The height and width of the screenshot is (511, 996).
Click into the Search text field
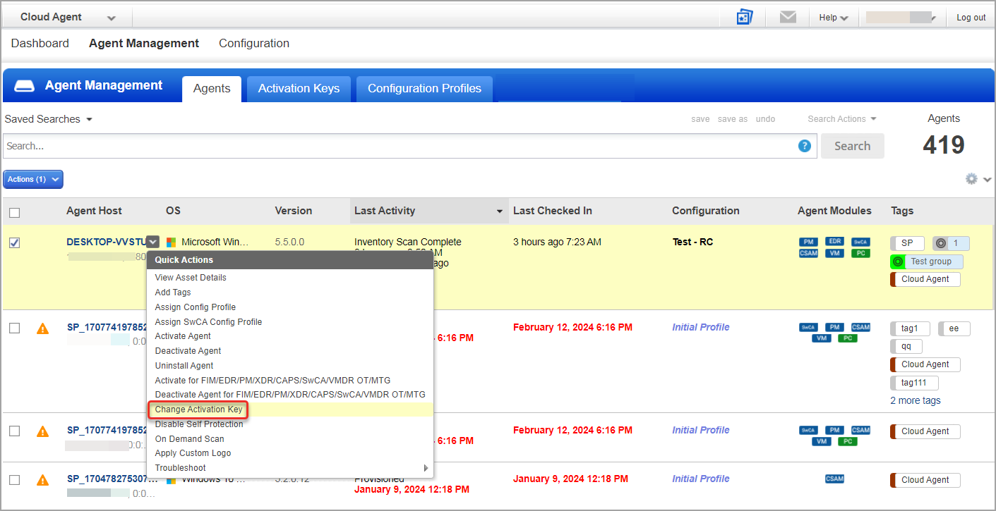[x=399, y=146]
